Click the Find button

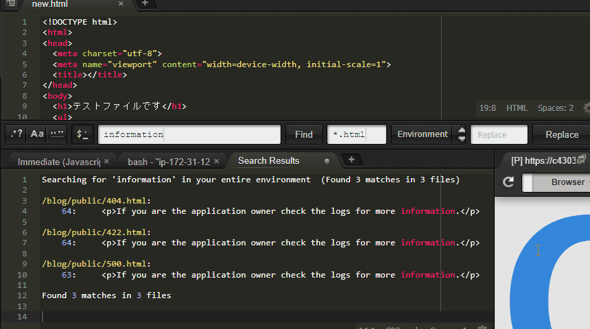coord(304,134)
